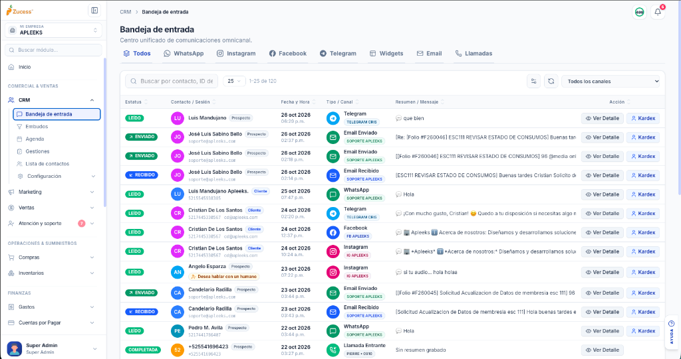The width and height of the screenshot is (681, 359).
Task: Sort by Contacto / Sesión column
Action: tap(194, 102)
